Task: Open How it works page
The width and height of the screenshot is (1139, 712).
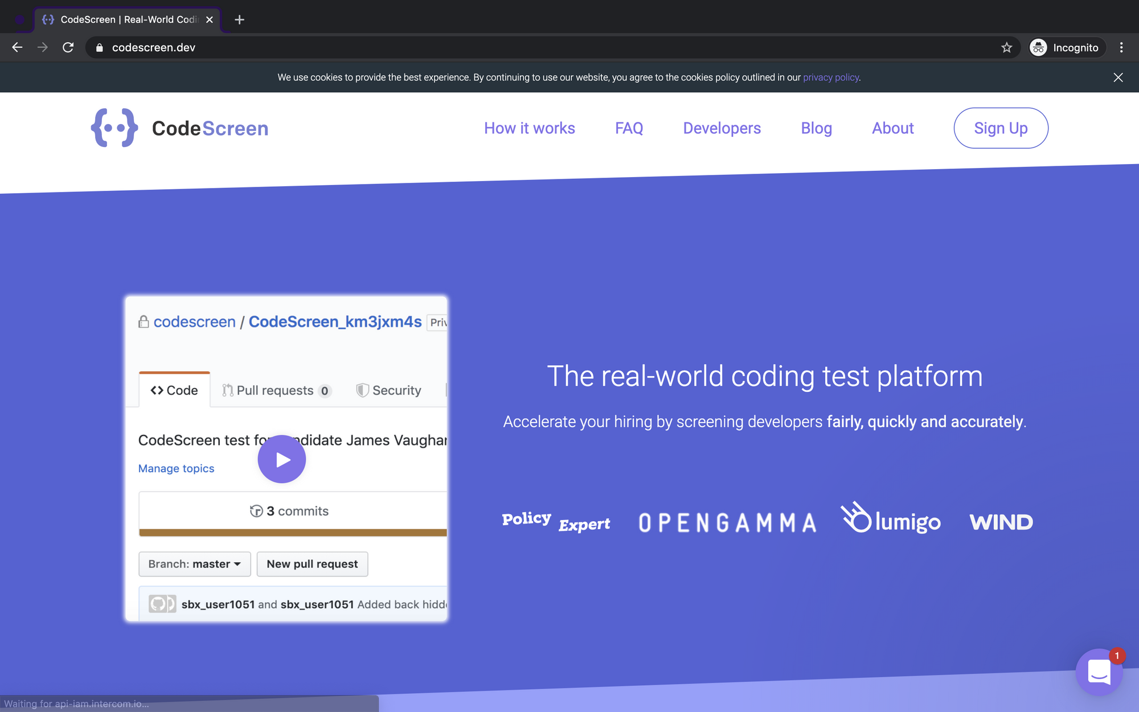Action: pyautogui.click(x=529, y=128)
